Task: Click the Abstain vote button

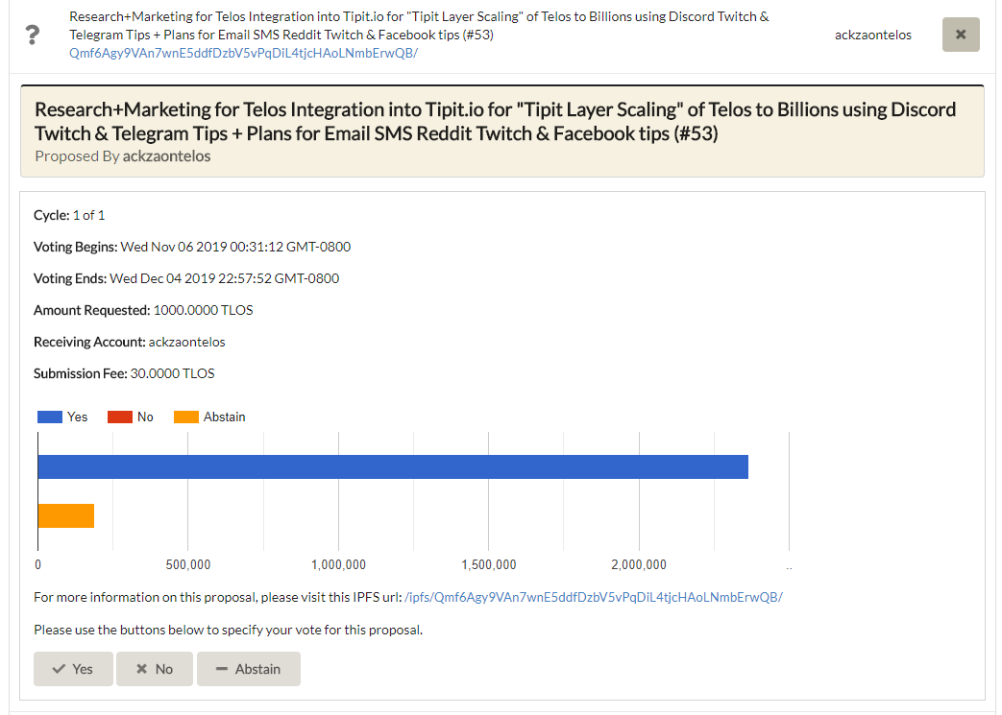Action: tap(249, 668)
